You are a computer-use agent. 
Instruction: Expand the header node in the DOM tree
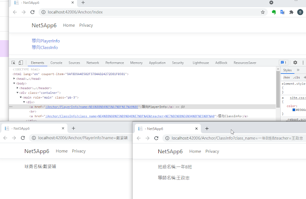pos(17,88)
